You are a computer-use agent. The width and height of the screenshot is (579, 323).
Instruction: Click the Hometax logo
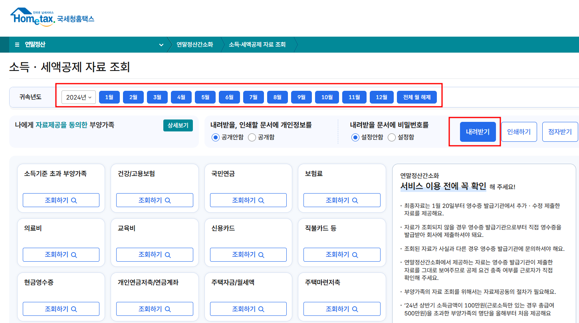[52, 18]
